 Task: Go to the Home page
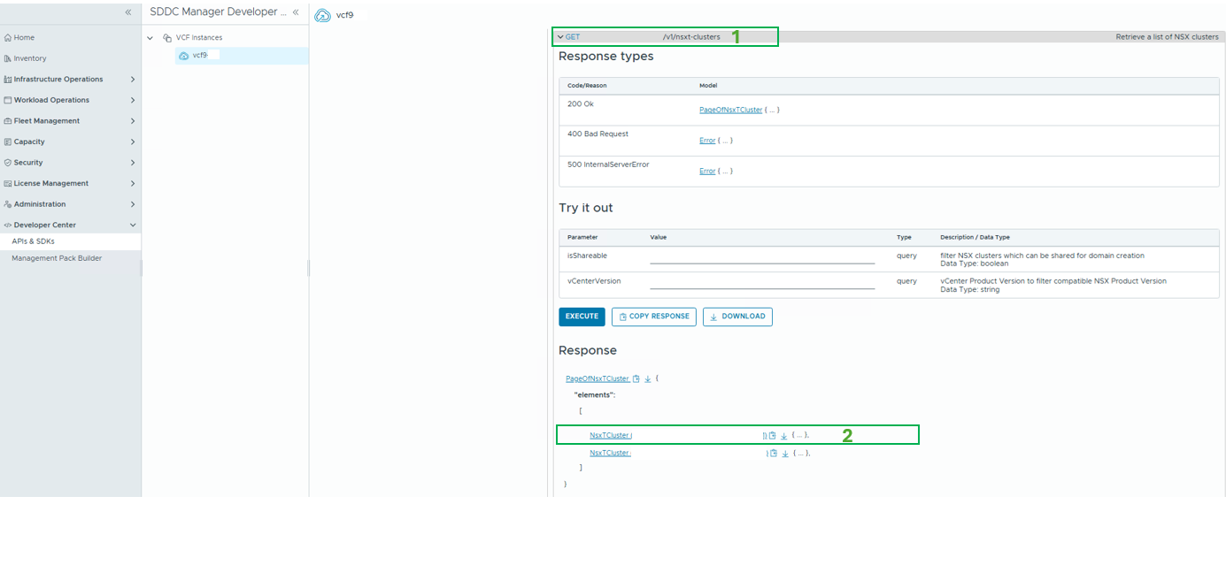[24, 38]
